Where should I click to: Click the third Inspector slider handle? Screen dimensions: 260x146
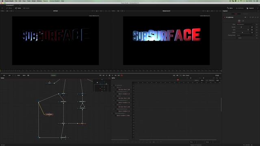242,32
